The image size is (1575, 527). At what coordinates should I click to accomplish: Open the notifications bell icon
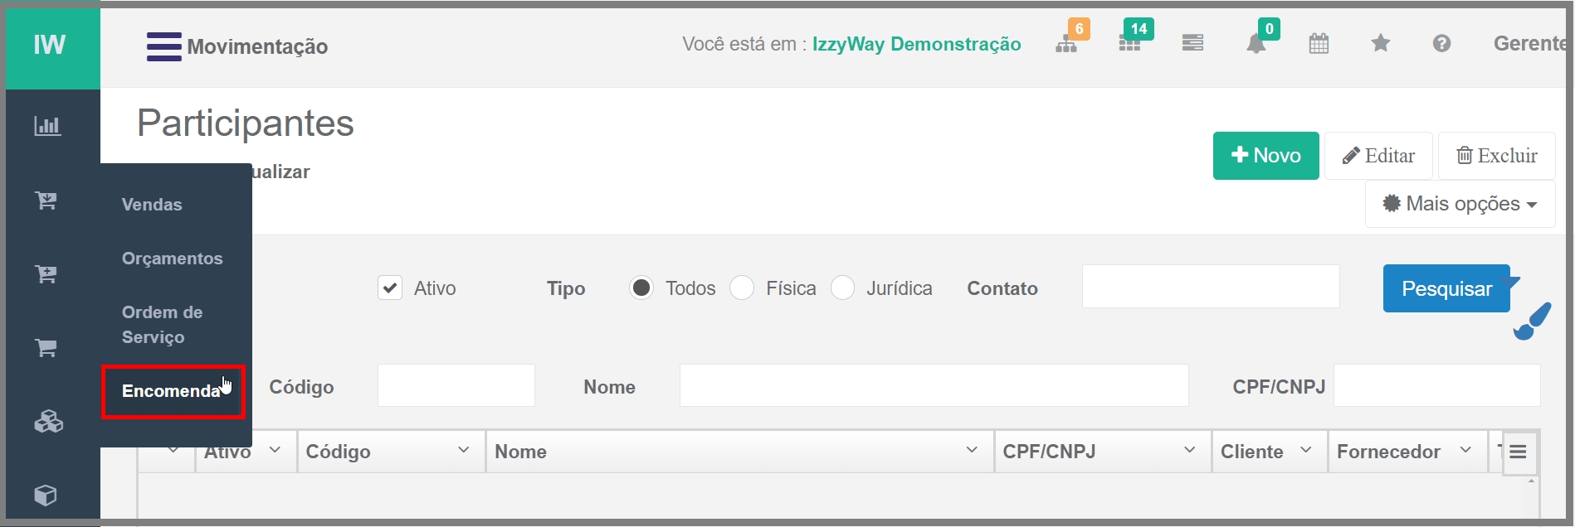(x=1256, y=44)
